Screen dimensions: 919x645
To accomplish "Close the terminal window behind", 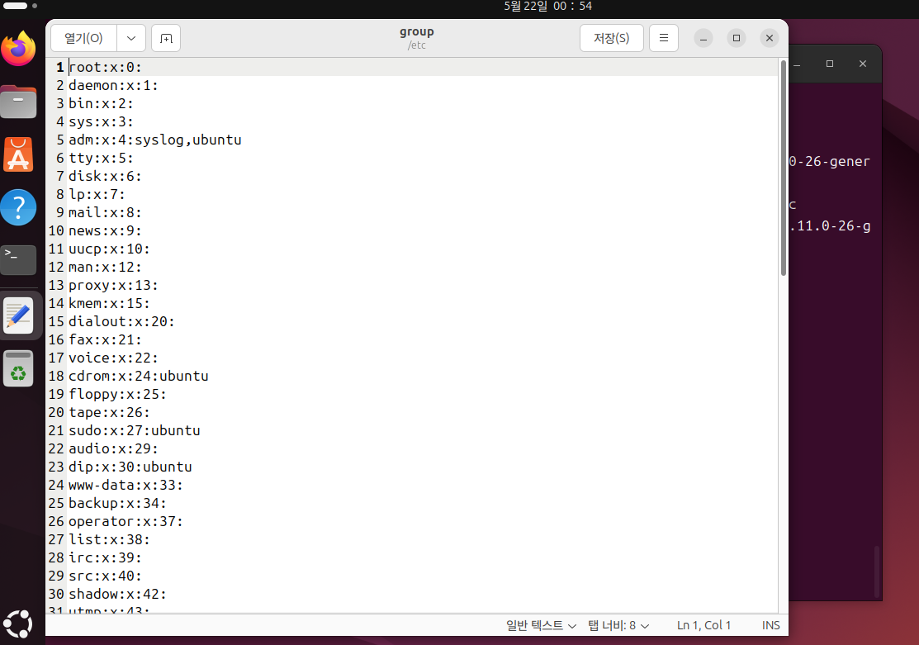I will (x=862, y=64).
